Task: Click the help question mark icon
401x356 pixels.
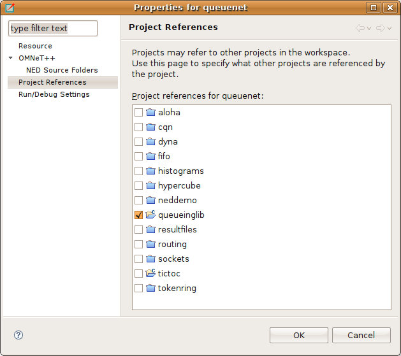Action: 18,335
